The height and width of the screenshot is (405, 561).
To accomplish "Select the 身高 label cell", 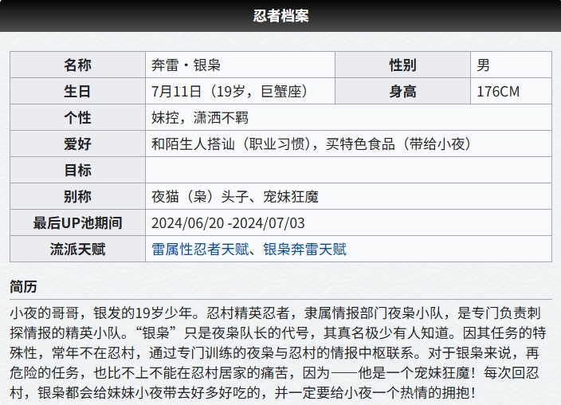I will pos(402,92).
